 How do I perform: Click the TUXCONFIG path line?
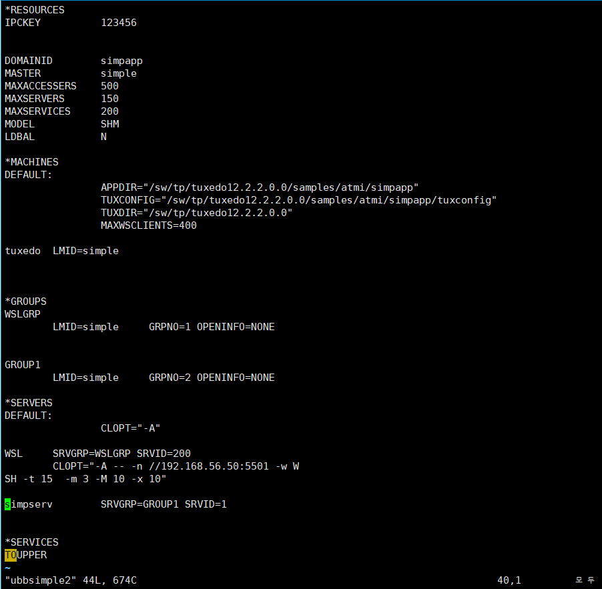pos(299,200)
